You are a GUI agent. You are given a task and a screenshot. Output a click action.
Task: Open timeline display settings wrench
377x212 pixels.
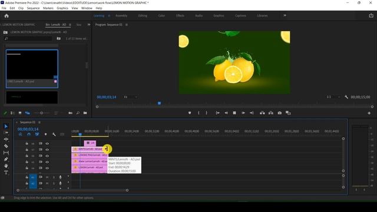click(x=54, y=134)
